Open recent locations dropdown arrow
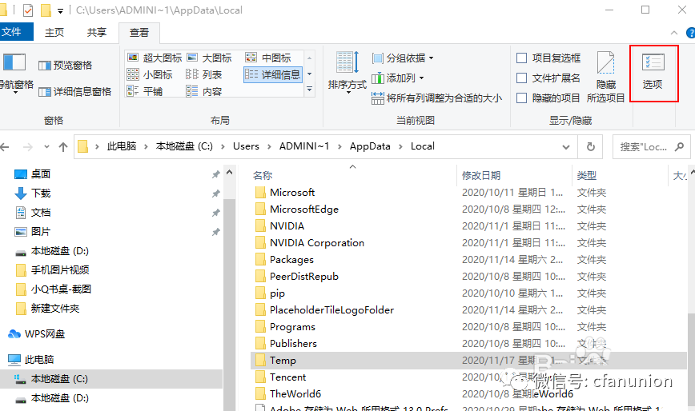This screenshot has height=411, width=695. click(46, 147)
